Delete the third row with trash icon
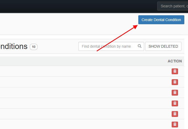188x129 pixels. click(x=175, y=93)
